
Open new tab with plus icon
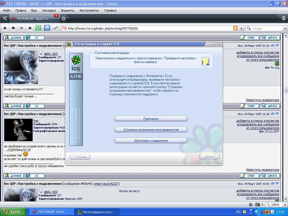[x=64, y=19]
